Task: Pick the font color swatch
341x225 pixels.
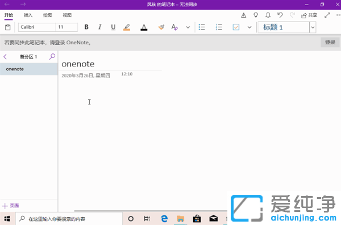Action: tap(144, 27)
